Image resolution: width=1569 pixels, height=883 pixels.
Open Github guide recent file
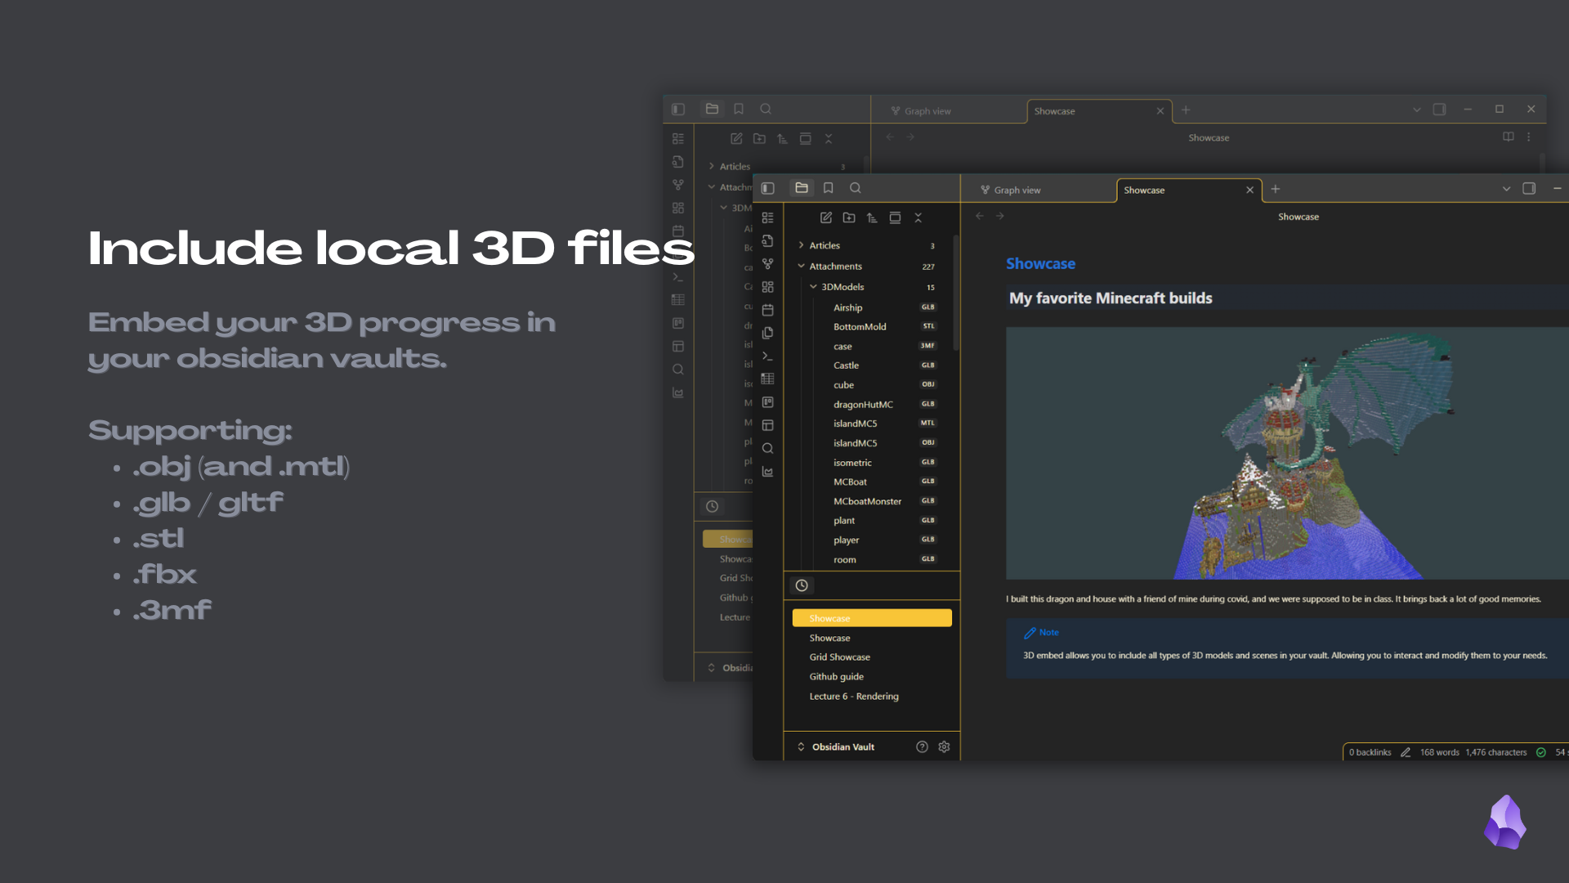(872, 677)
